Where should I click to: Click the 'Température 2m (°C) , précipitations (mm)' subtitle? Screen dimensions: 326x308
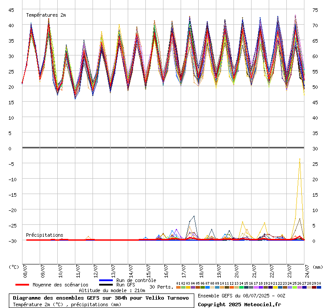(x=67, y=304)
